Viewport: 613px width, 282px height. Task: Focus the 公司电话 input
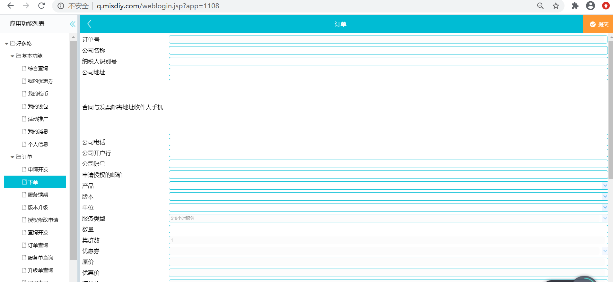[388, 142]
